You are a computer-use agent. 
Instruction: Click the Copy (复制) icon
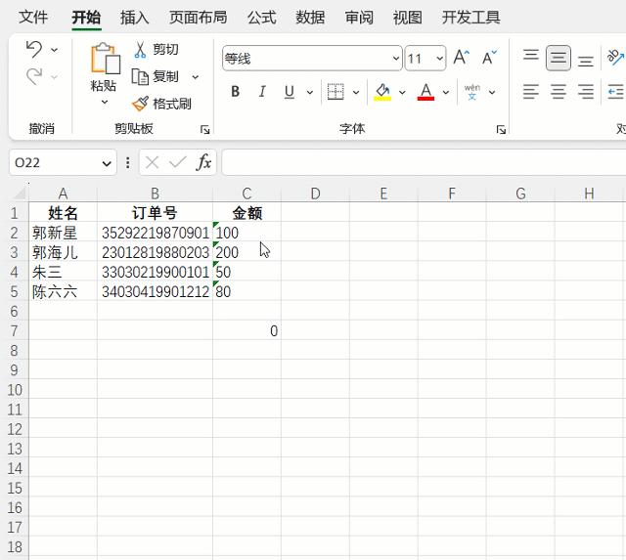tap(140, 76)
